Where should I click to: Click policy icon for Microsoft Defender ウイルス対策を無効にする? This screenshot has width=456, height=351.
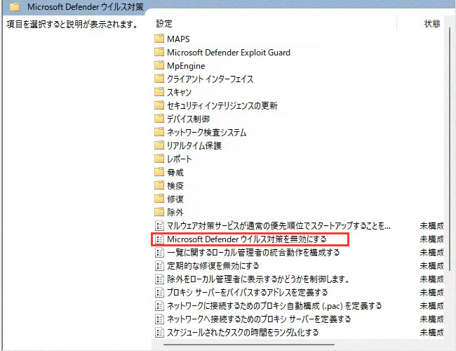coord(159,239)
